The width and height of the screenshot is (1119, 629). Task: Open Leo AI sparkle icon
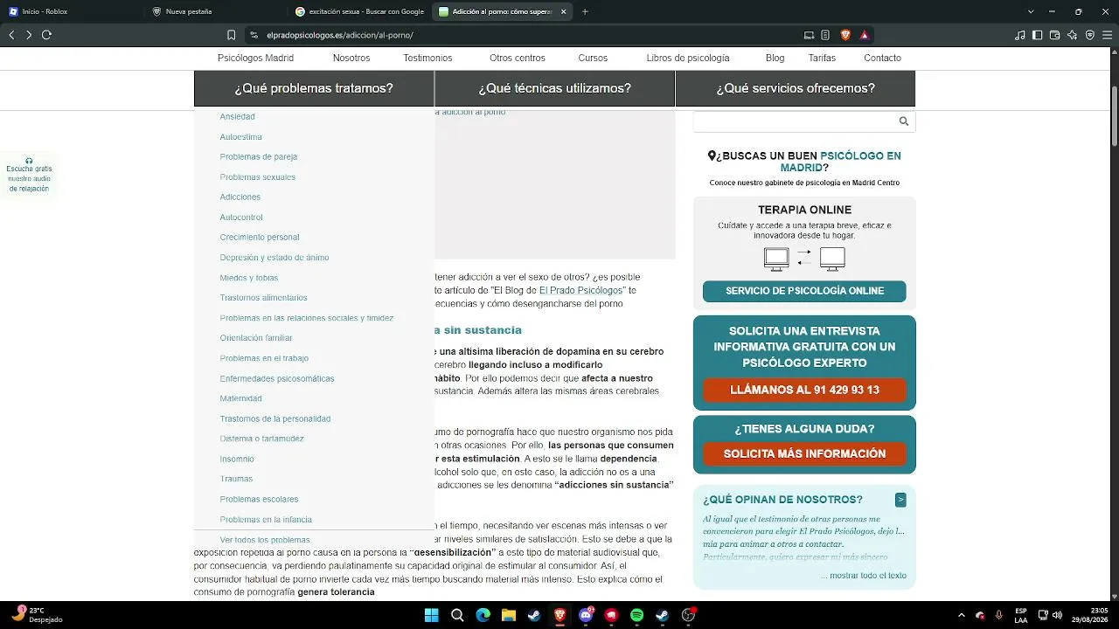(1073, 35)
